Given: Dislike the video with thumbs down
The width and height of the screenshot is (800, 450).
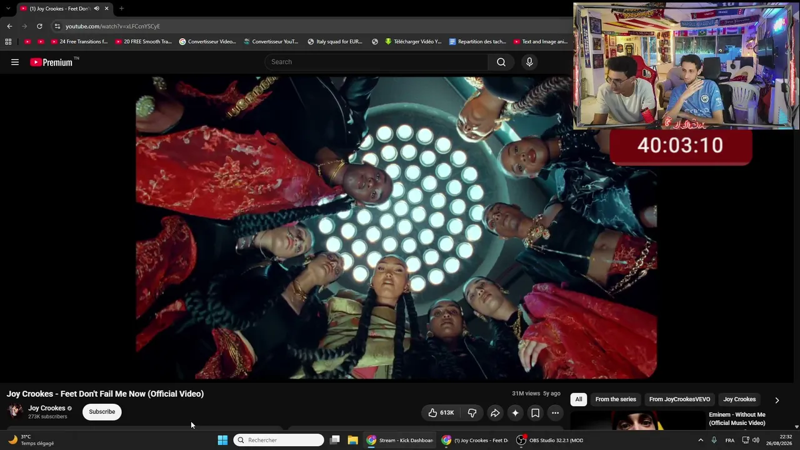Looking at the screenshot, I should 472,412.
